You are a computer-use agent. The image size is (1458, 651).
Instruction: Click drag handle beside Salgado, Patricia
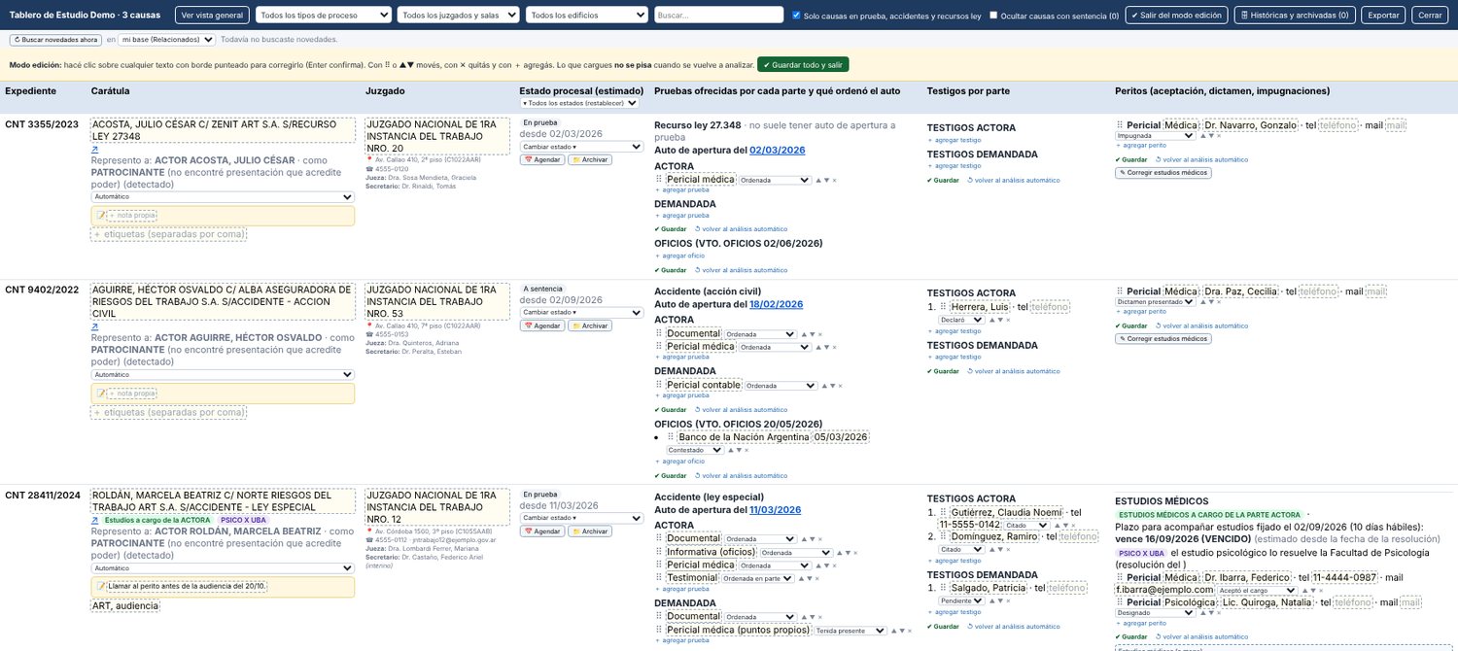pos(943,588)
